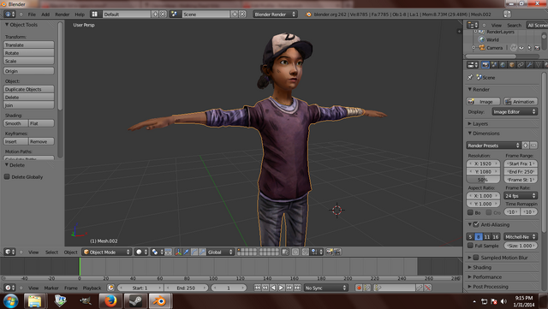The image size is (548, 309).
Task: Toggle lock camera and layers icon
Action: pyautogui.click(x=285, y=252)
